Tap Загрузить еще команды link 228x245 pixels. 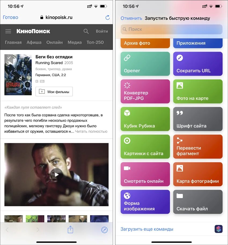(147, 229)
